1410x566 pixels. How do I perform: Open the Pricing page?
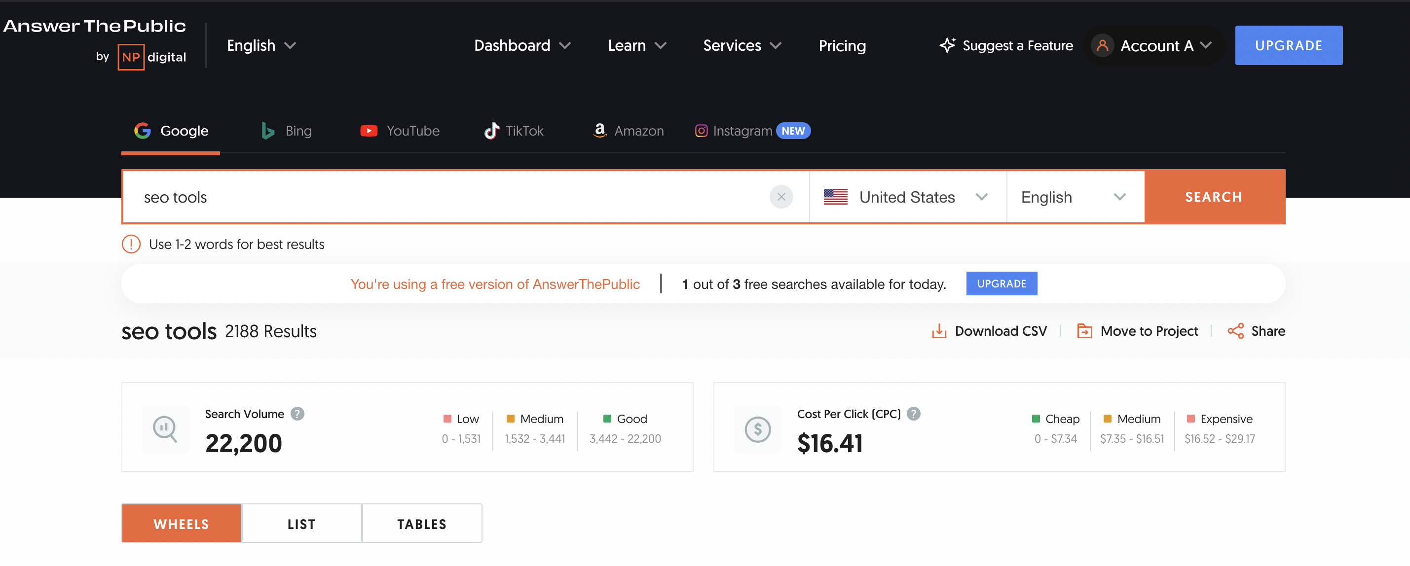coord(842,45)
